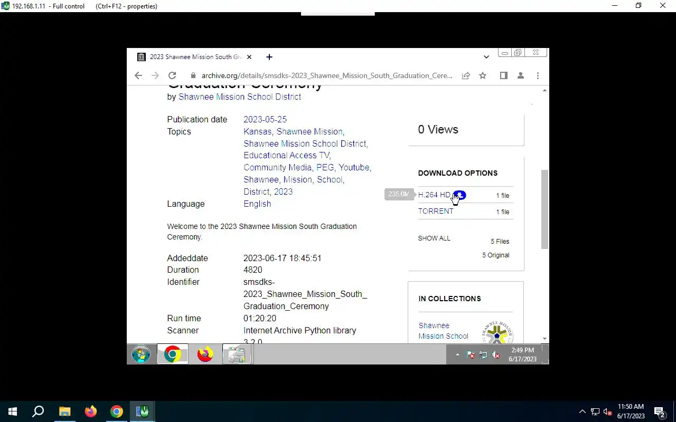Open the PEG topic link
The width and height of the screenshot is (676, 422).
pyautogui.click(x=325, y=168)
